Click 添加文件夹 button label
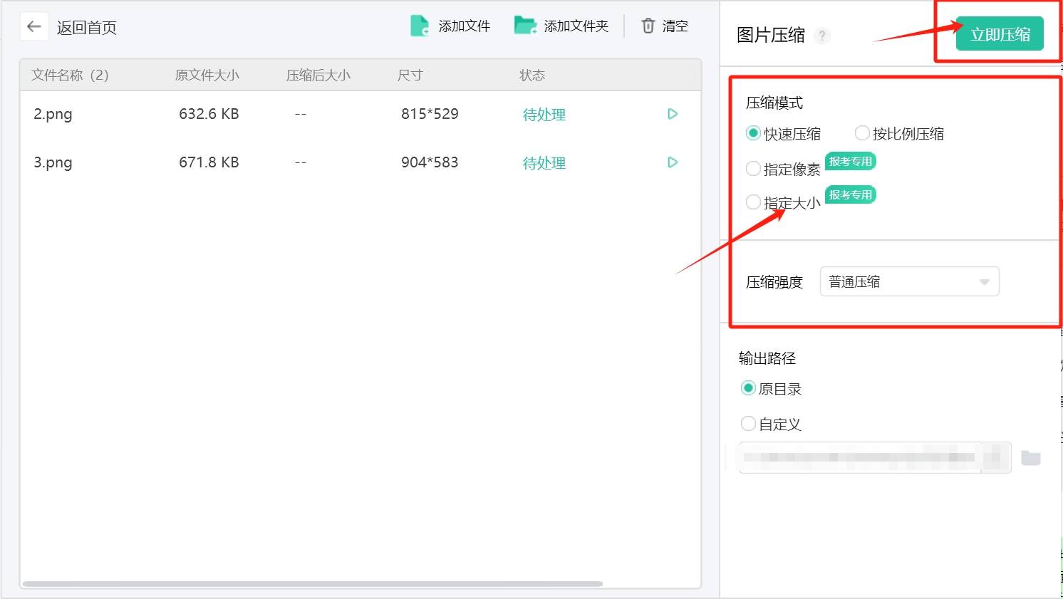Image resolution: width=1063 pixels, height=599 pixels. 576,26
